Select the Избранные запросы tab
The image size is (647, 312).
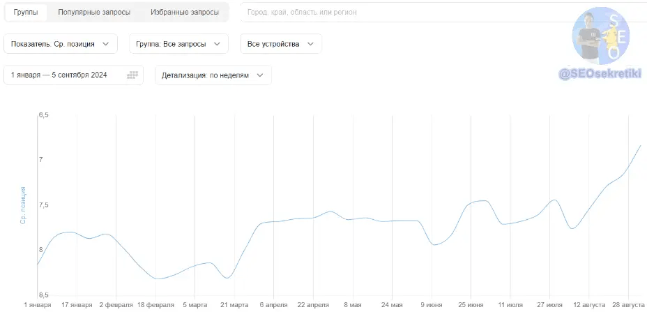pos(184,12)
